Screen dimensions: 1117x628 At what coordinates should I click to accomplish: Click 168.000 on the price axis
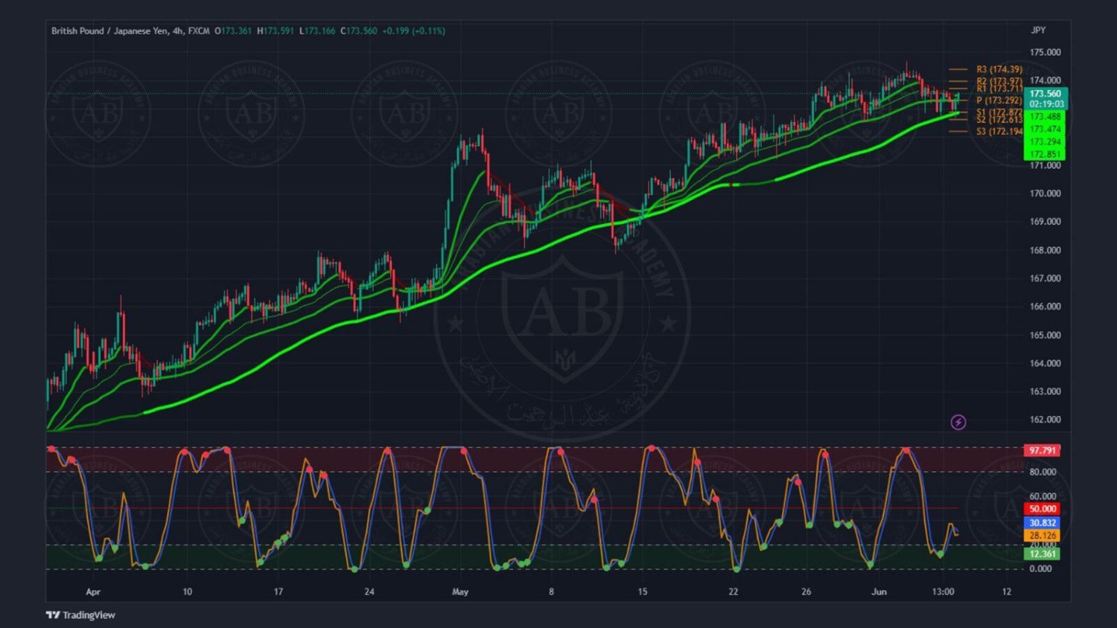click(x=1046, y=250)
